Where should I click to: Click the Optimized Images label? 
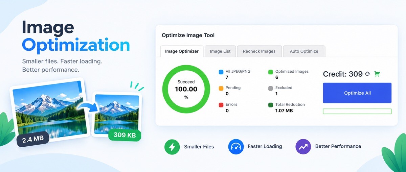point(292,72)
